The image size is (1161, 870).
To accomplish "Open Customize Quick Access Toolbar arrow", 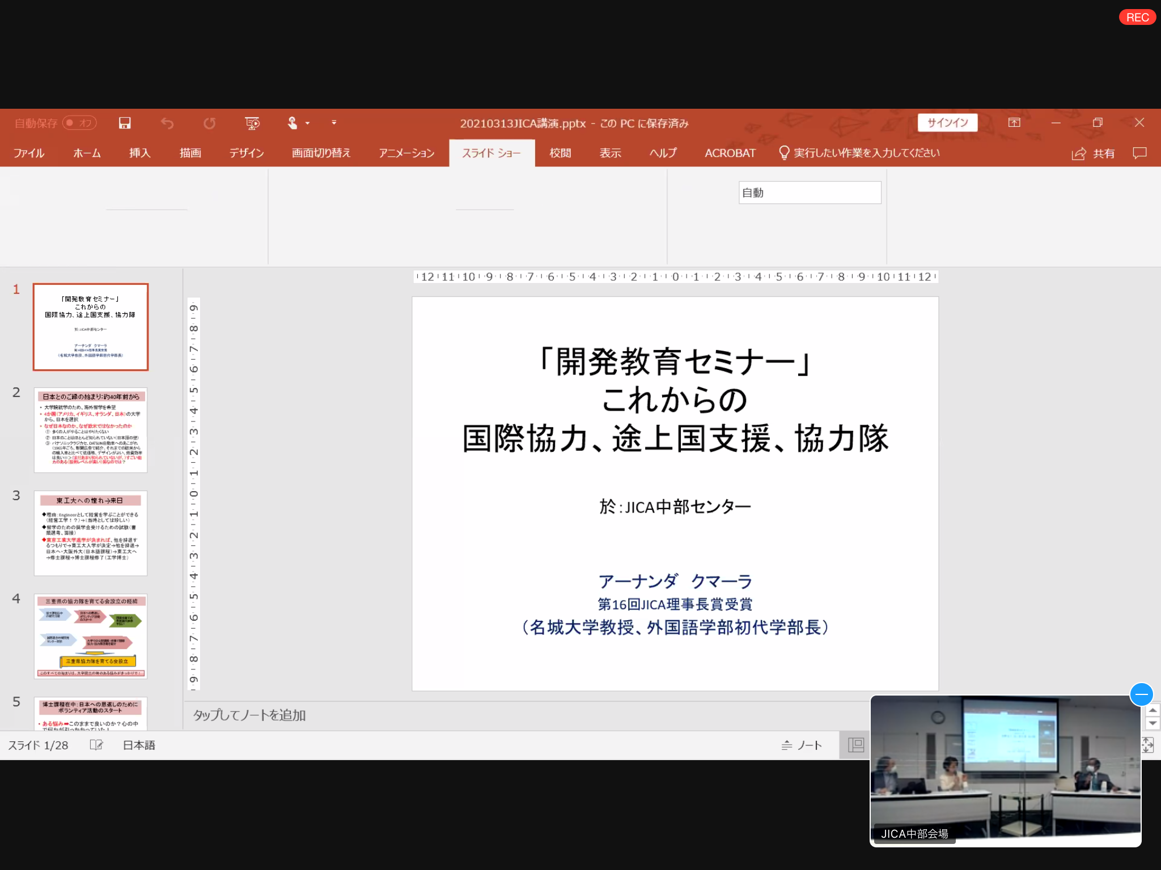I will click(x=334, y=122).
